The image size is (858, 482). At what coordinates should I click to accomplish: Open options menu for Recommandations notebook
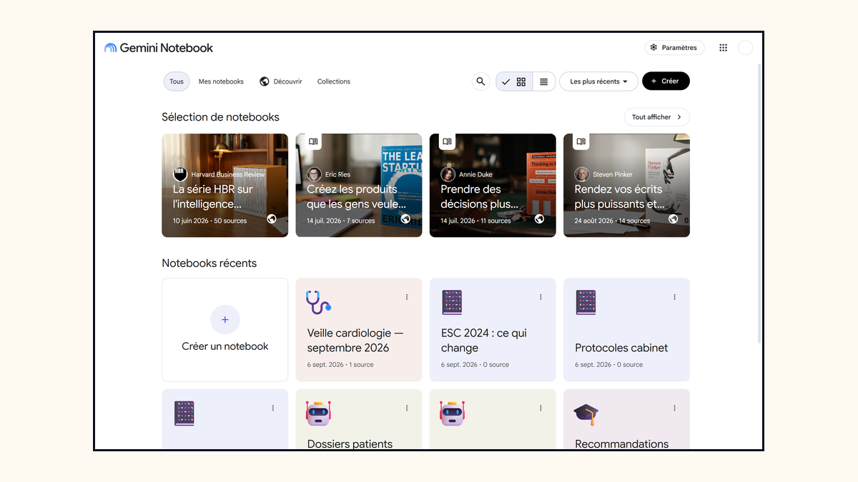coord(674,408)
